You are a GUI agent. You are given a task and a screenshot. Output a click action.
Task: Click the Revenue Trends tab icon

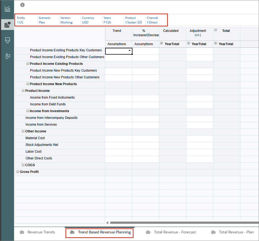[x=22, y=232]
